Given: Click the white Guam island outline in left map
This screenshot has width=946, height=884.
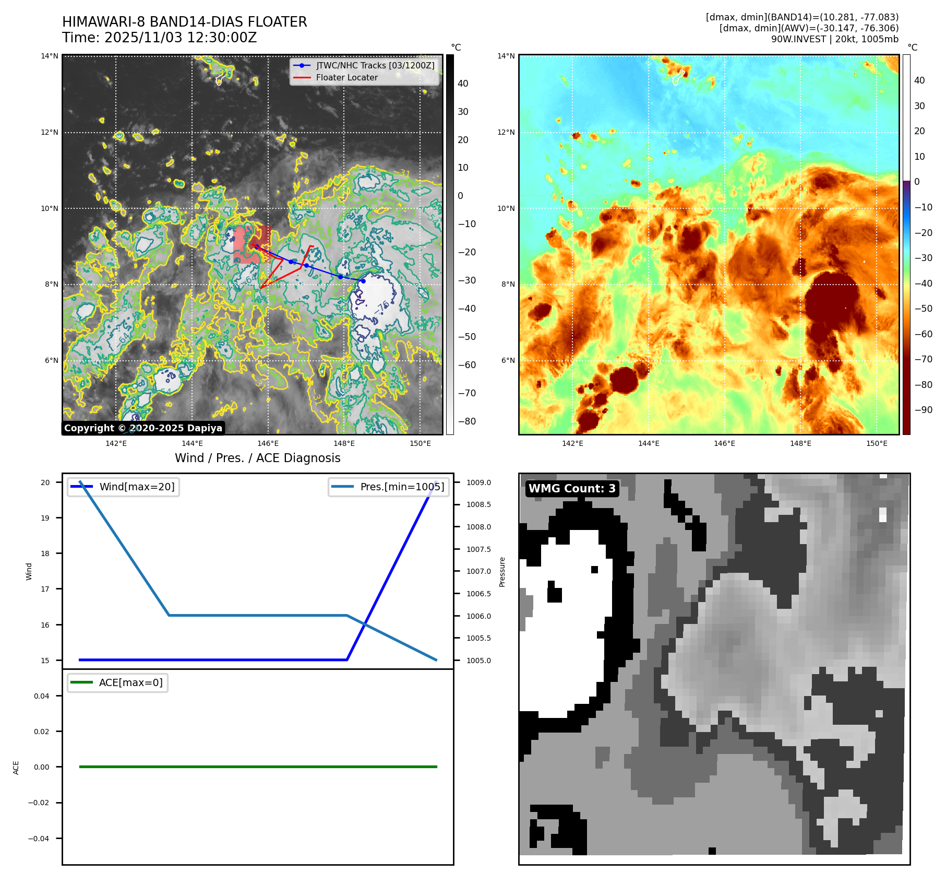Looking at the screenshot, I should pos(220,80).
